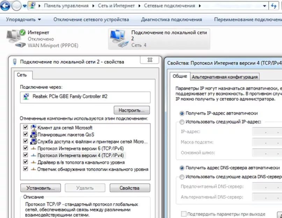Click the greyed-out forward navigation arrow
Screen dimensions: 282x218
[x=16, y=6]
